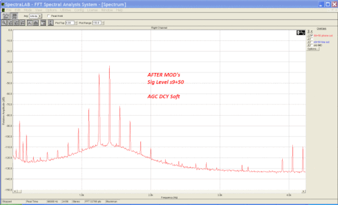Click the second zoom icon after the magnifier
The width and height of the screenshot is (338, 205).
point(10,23)
